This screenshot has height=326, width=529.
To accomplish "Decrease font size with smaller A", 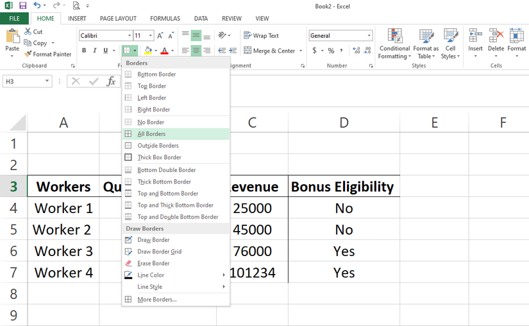I will (171, 35).
